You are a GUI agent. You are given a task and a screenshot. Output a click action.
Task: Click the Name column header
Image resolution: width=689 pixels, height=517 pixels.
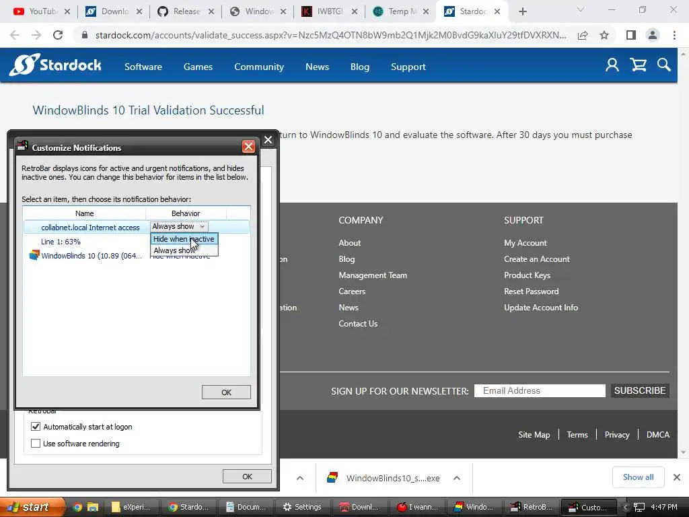point(84,213)
